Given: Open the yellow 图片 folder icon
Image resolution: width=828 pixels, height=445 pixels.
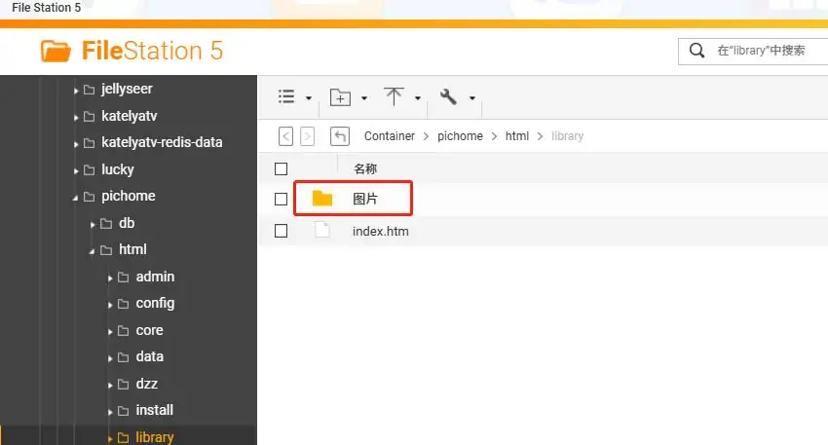Looking at the screenshot, I should 322,199.
